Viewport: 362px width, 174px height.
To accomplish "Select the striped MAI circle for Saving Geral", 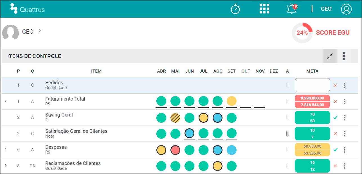I will tap(175, 118).
